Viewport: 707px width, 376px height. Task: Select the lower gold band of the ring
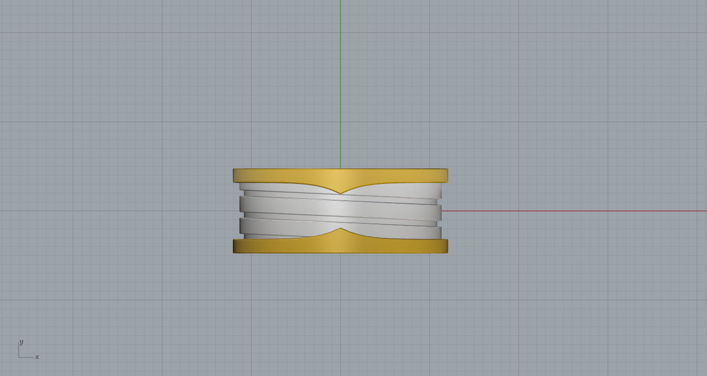point(340,246)
